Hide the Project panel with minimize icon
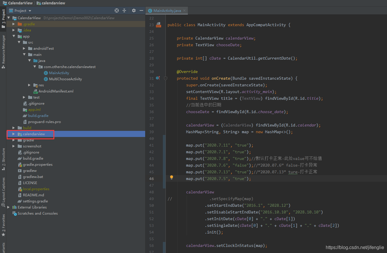This screenshot has width=387, height=253. pyautogui.click(x=141, y=10)
